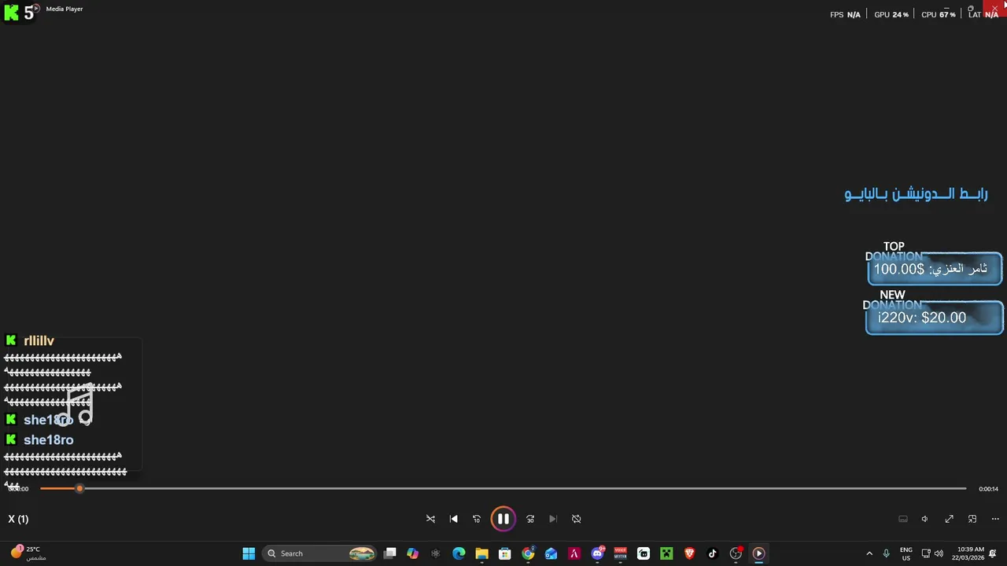Click the FPS N/A overlay stat
This screenshot has width=1007, height=566.
[x=846, y=14]
